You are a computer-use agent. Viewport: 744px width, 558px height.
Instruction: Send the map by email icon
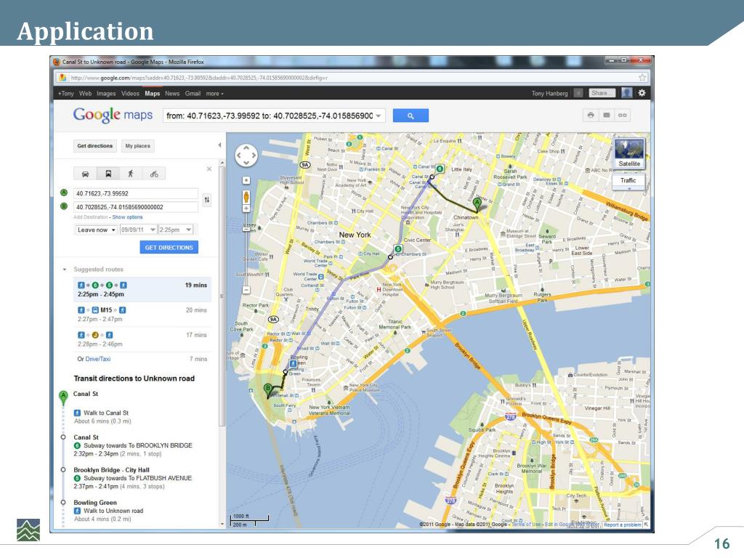607,116
